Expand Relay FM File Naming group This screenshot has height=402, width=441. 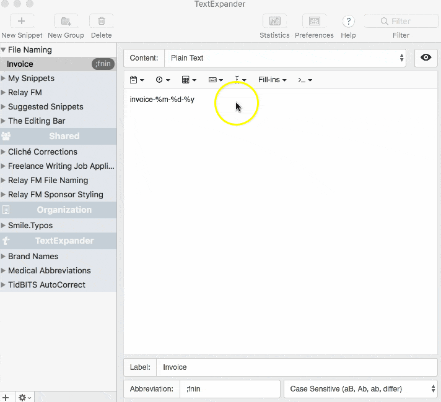(3, 181)
